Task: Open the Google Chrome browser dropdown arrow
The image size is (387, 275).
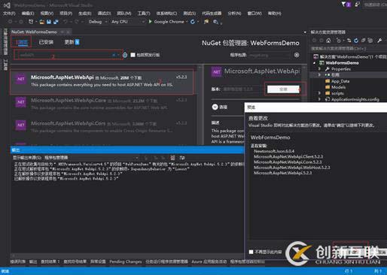Action: click(x=187, y=22)
